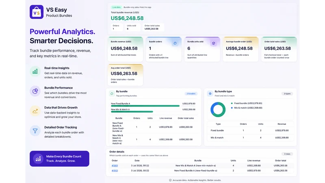Viewport: 325px width, 183px height.
Task: Click the Powerful Analytics. headline
Action: [x=63, y=32]
